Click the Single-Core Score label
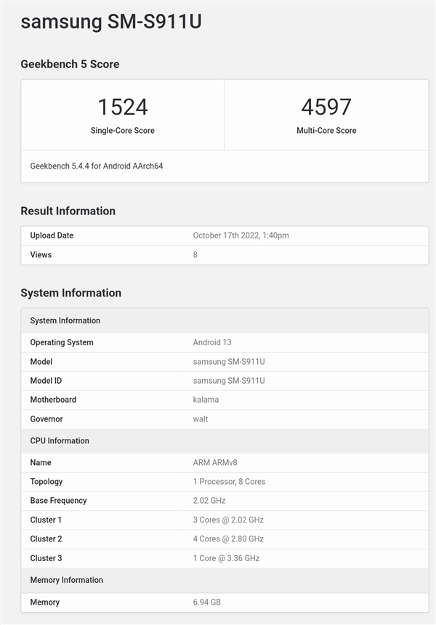 click(123, 131)
